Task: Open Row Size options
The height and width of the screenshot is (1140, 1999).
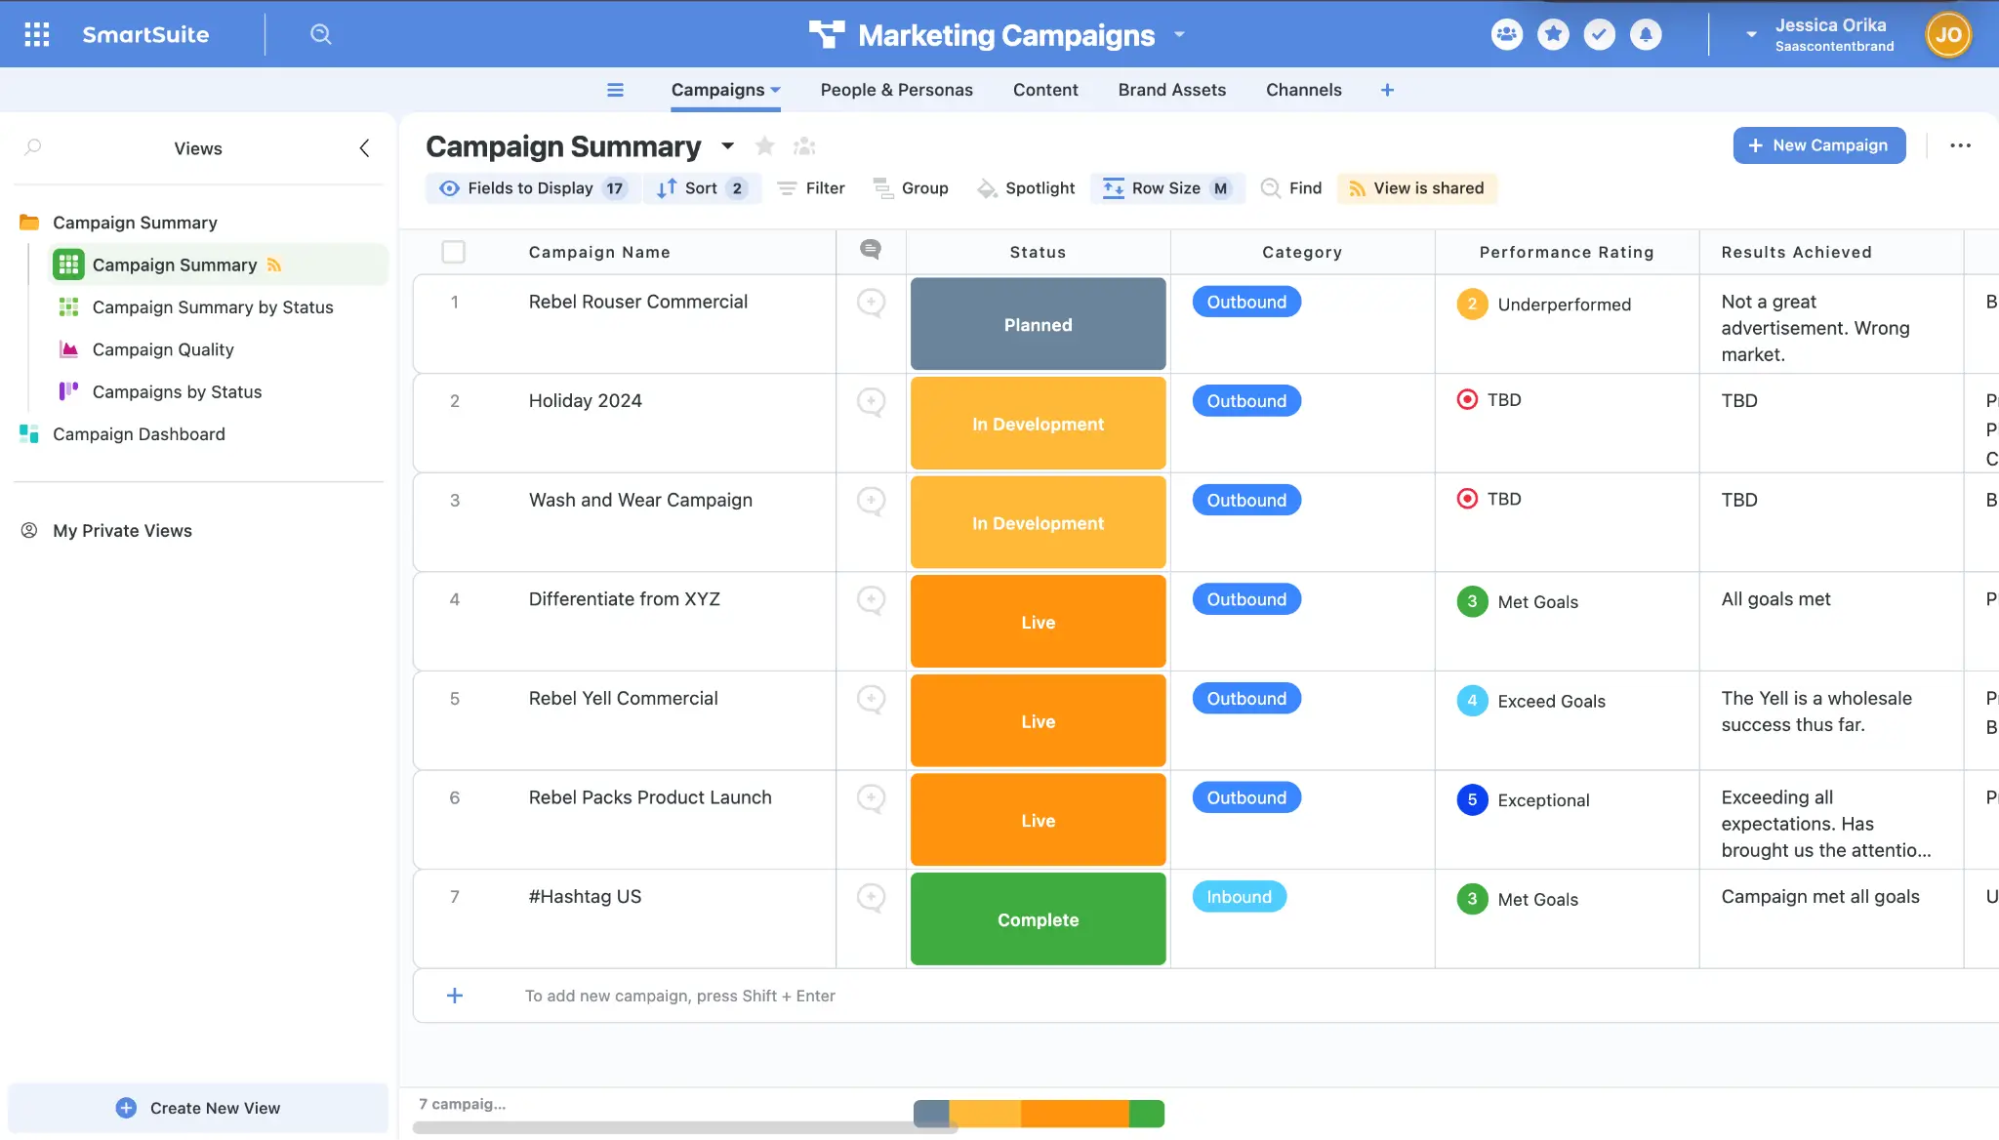Action: [1167, 188]
